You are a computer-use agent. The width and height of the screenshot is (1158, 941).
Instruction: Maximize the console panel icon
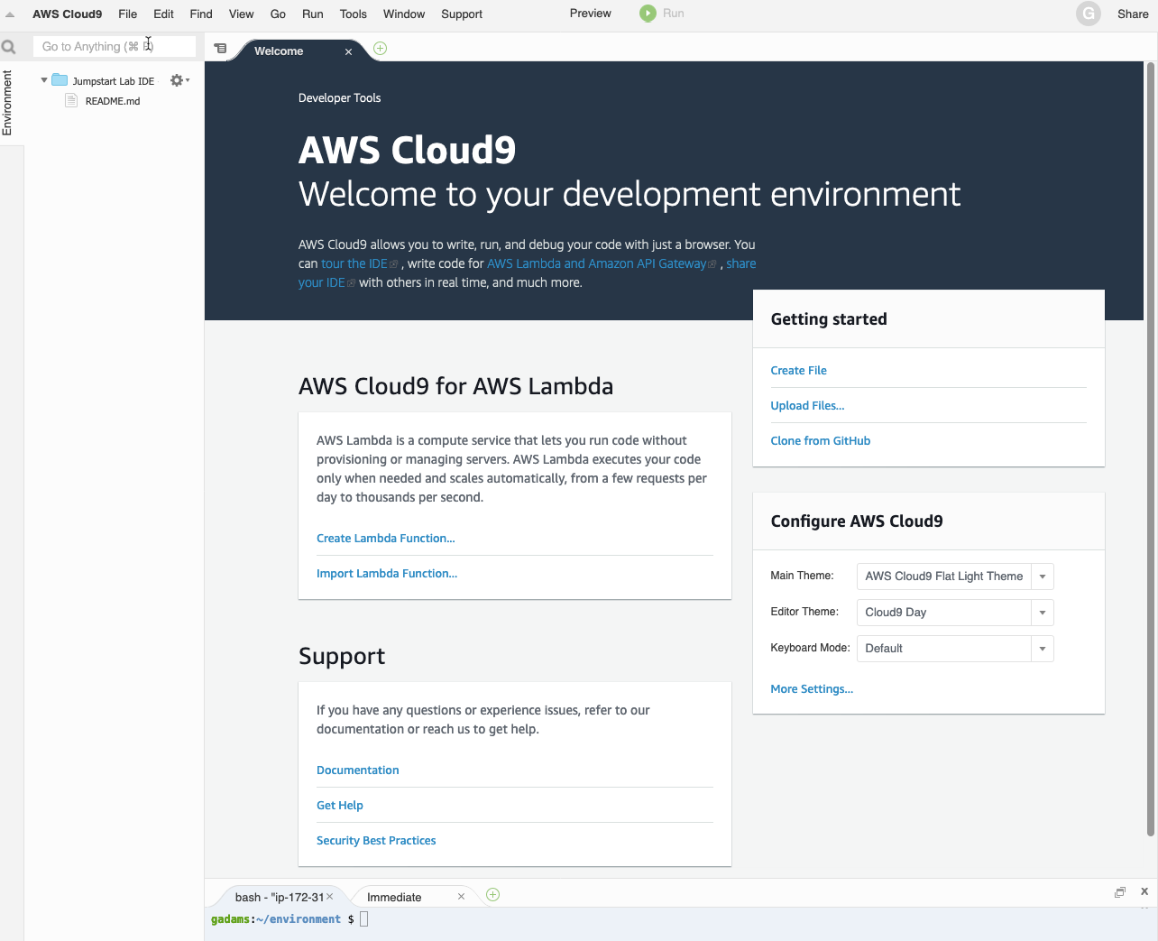coord(1120,892)
